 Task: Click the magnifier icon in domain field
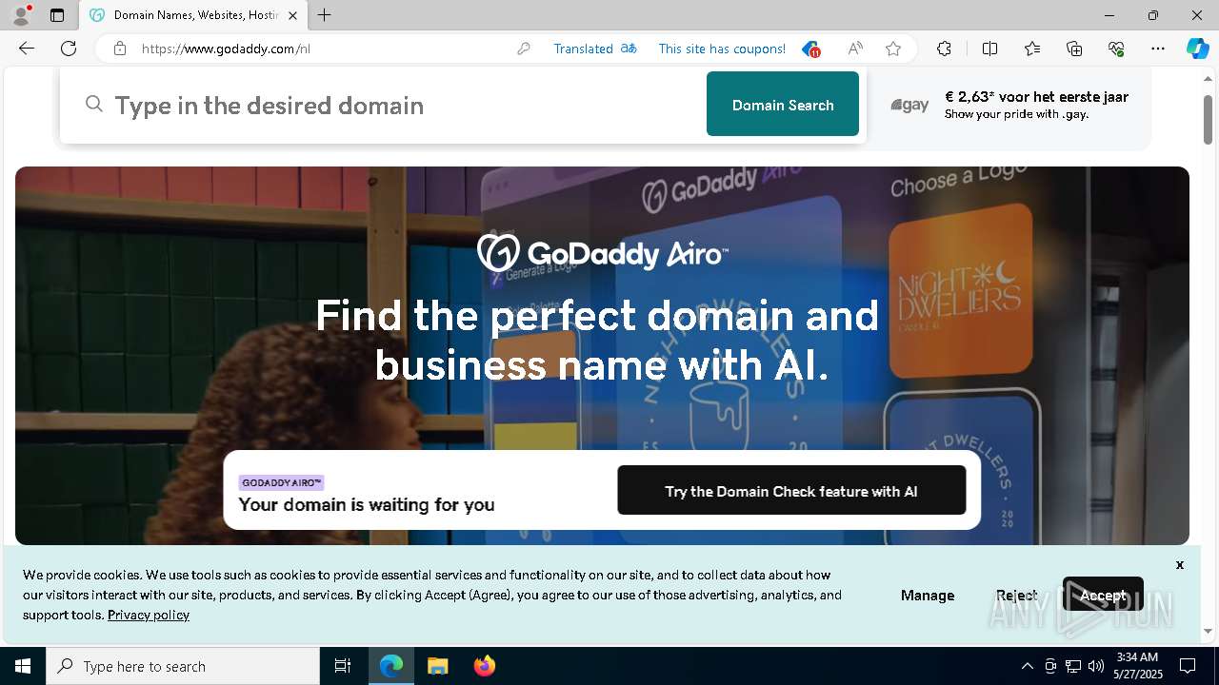(94, 104)
